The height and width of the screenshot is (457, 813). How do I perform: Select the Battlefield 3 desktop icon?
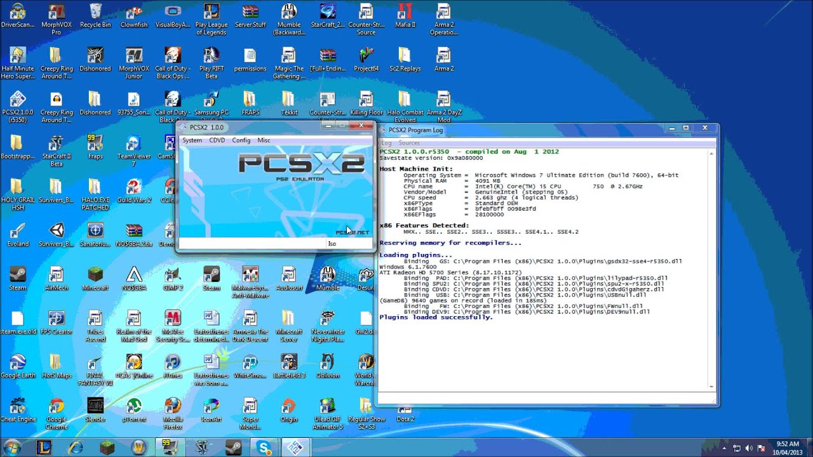[289, 366]
